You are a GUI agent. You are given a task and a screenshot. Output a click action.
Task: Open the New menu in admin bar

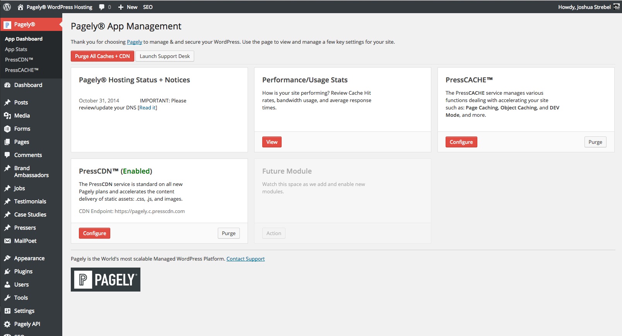[132, 7]
